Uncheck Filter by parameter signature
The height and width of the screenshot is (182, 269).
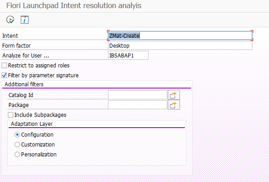click(4, 75)
